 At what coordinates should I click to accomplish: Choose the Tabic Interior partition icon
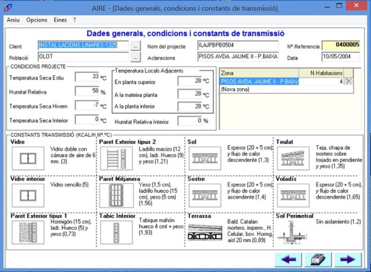[116, 232]
